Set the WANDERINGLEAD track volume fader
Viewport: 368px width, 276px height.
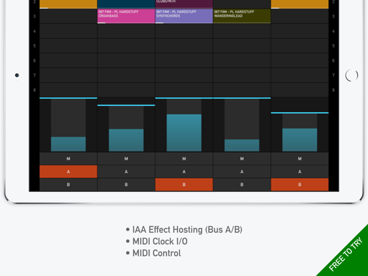pyautogui.click(x=242, y=125)
